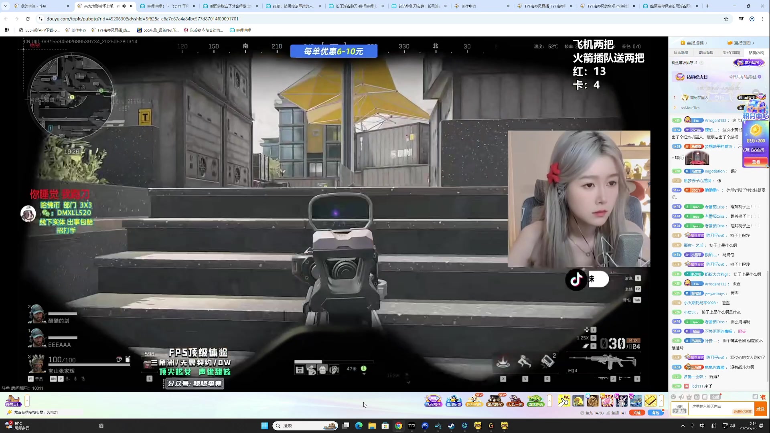The image size is (770, 433).
Task: Click the 梗 meme chat icon
Action: click(705, 397)
